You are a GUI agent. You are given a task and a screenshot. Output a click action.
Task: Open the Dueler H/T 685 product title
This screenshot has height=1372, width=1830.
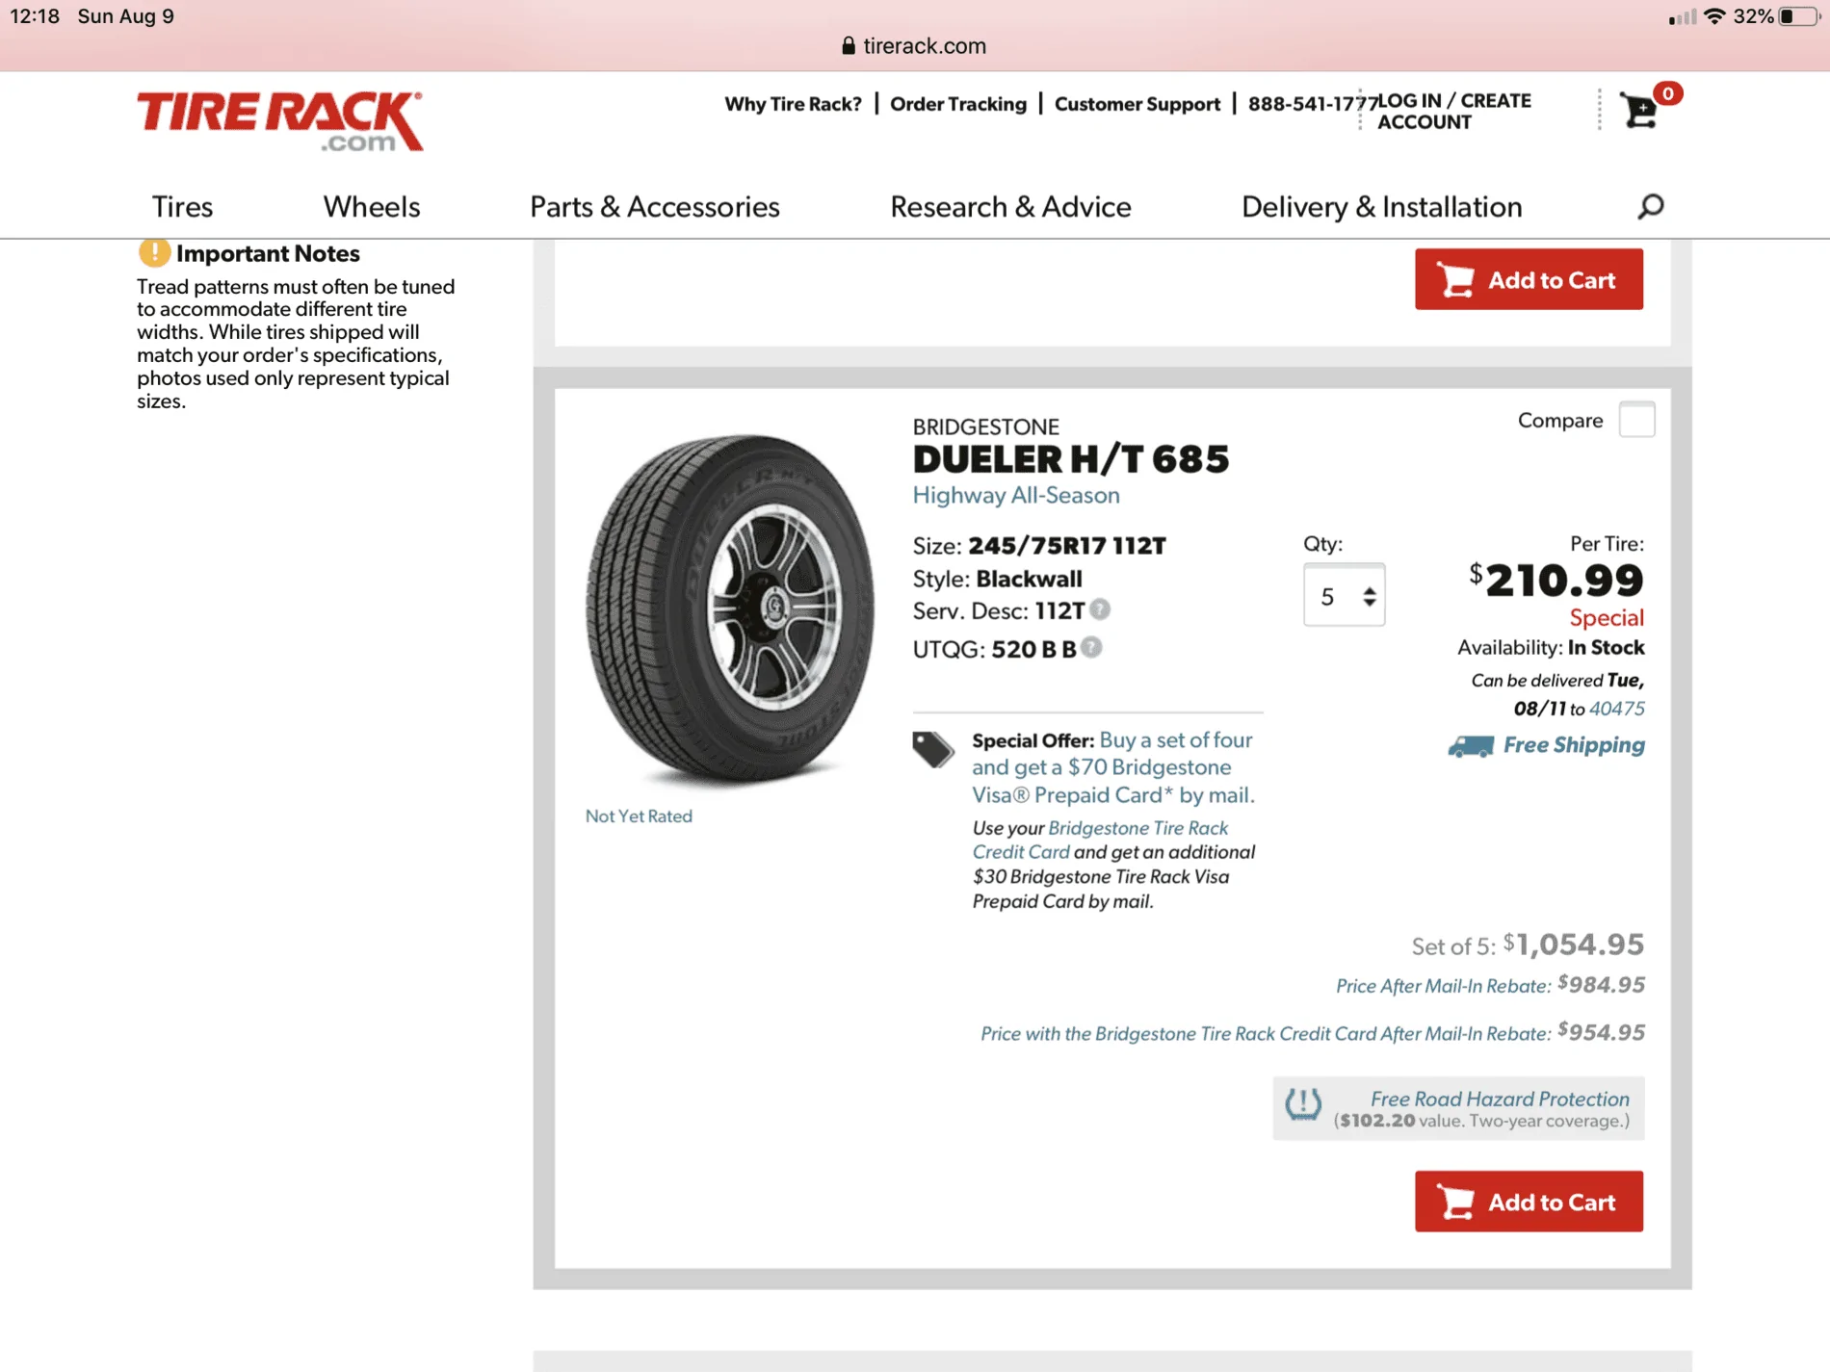point(1071,460)
